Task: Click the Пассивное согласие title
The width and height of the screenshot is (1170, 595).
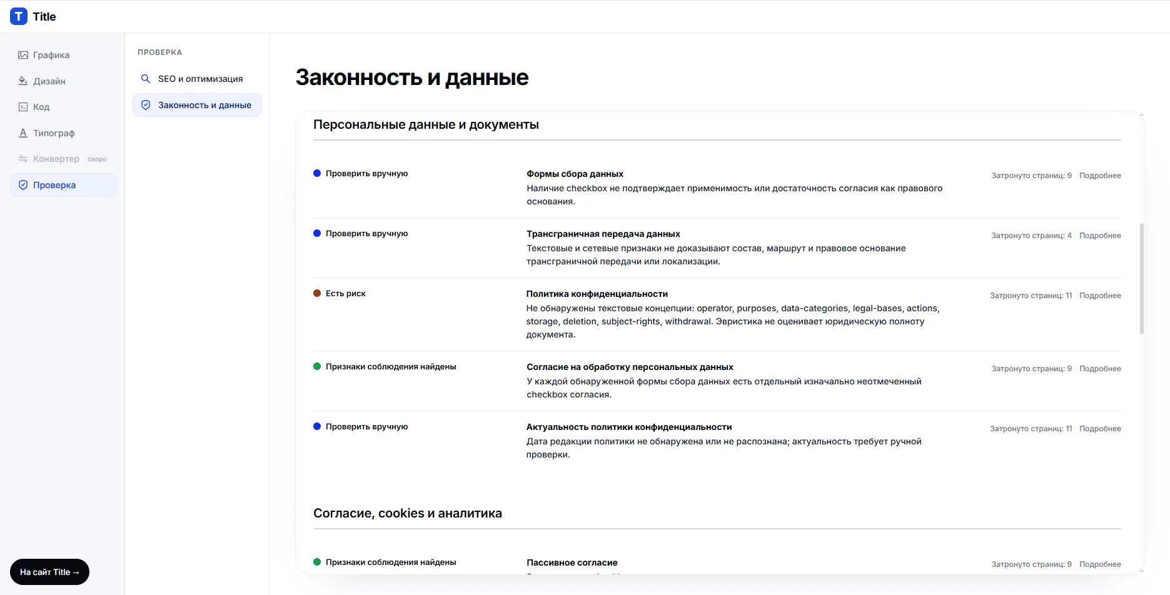Action: (572, 562)
